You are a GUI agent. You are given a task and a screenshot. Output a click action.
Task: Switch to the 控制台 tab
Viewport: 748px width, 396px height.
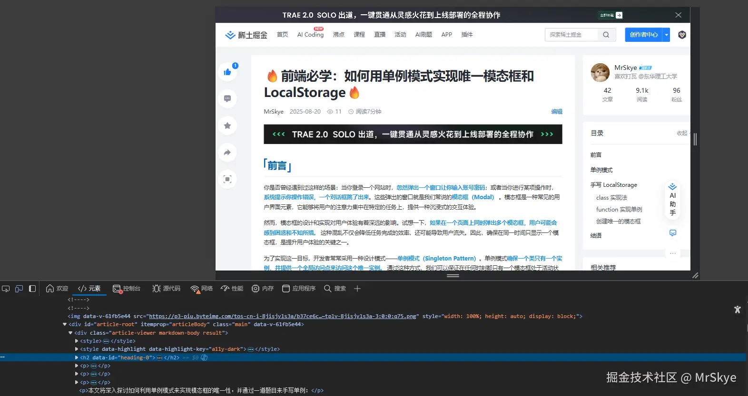[127, 289]
